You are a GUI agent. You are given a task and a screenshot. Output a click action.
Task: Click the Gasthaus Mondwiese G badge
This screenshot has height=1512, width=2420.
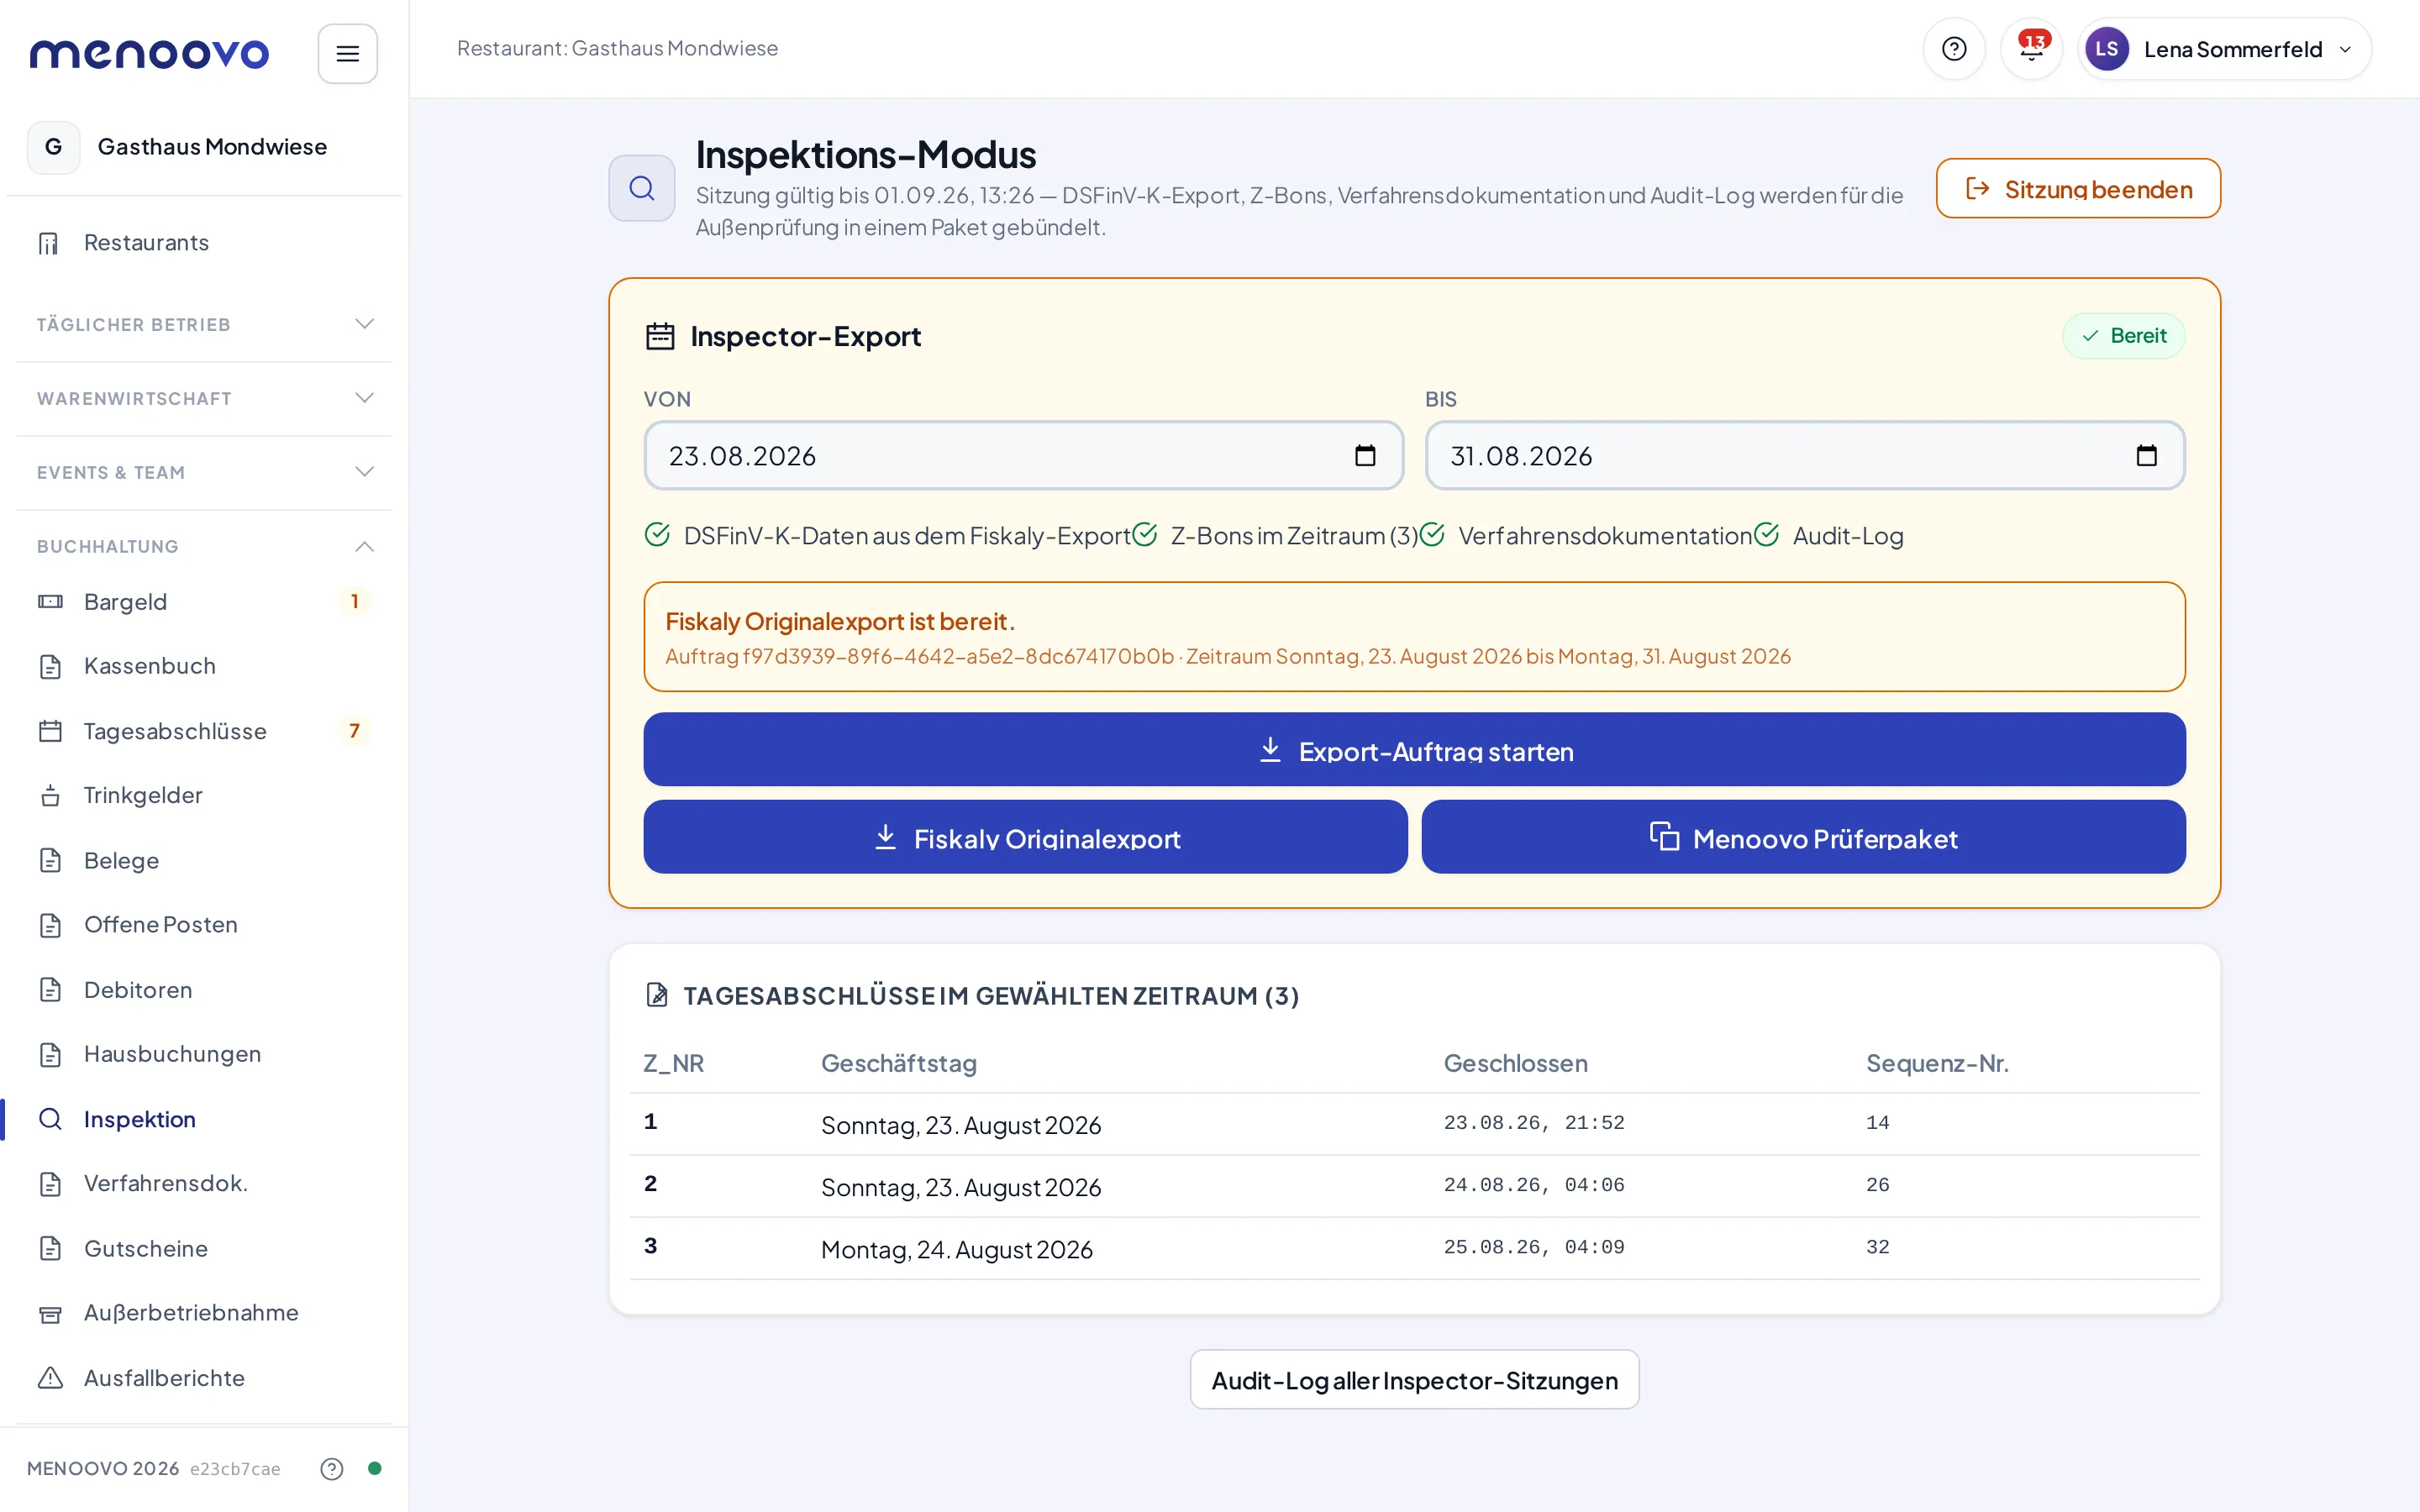tap(53, 147)
